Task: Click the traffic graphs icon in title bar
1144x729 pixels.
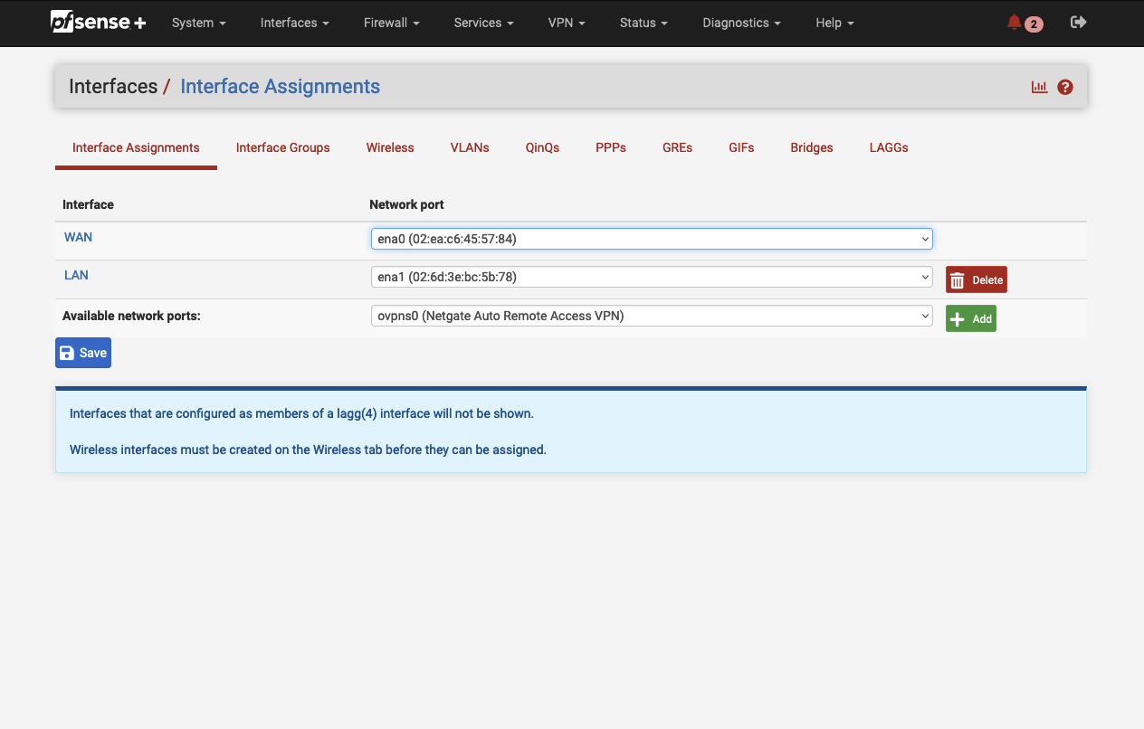Action: (x=1039, y=87)
